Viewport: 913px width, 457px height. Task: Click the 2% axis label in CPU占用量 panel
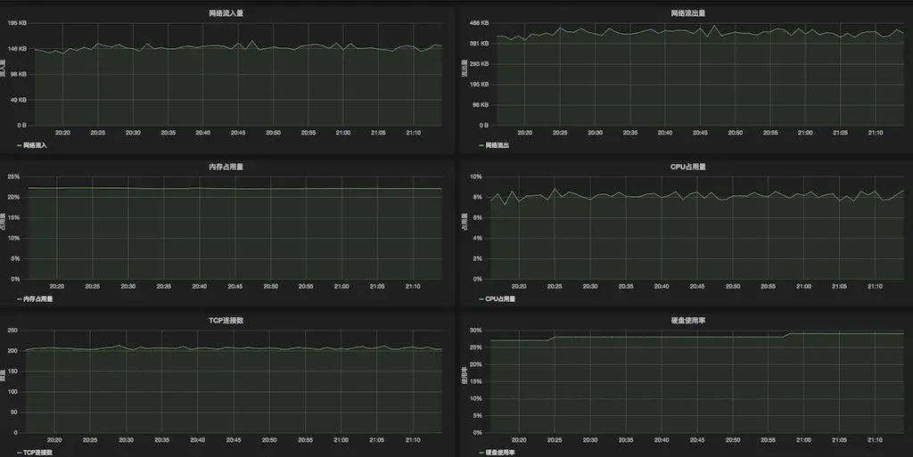coord(477,258)
